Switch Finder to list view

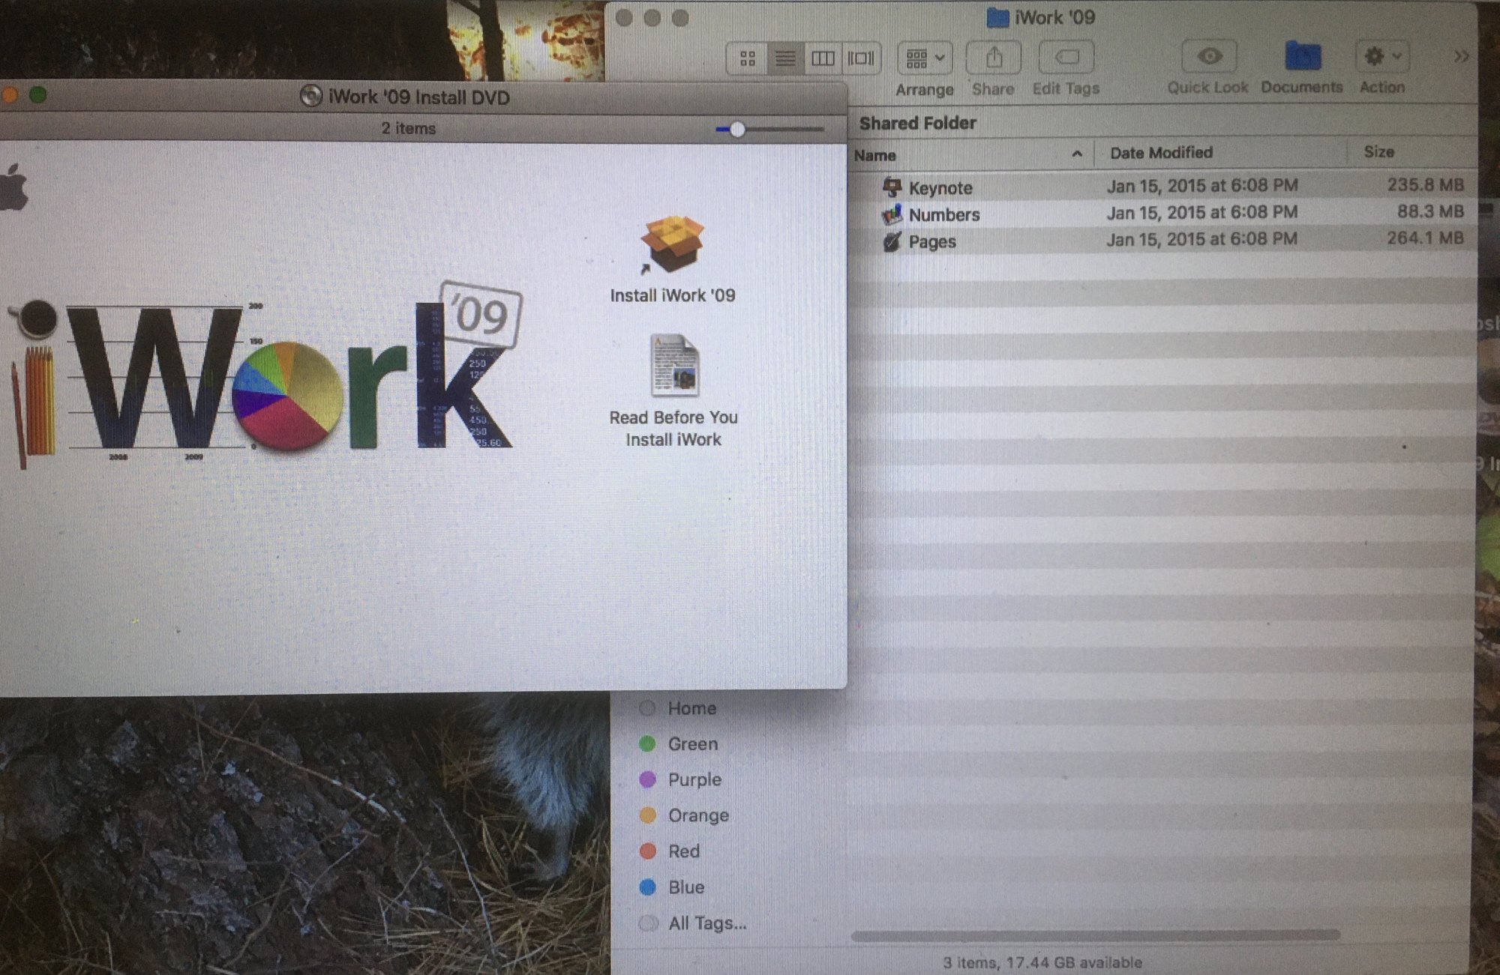click(785, 58)
